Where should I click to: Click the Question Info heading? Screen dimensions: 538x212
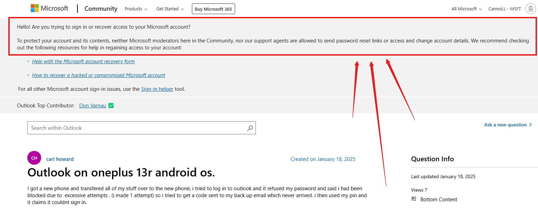[432, 159]
